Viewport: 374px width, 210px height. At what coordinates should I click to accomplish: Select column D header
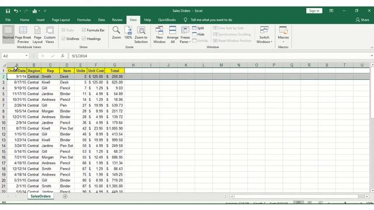[67, 65]
